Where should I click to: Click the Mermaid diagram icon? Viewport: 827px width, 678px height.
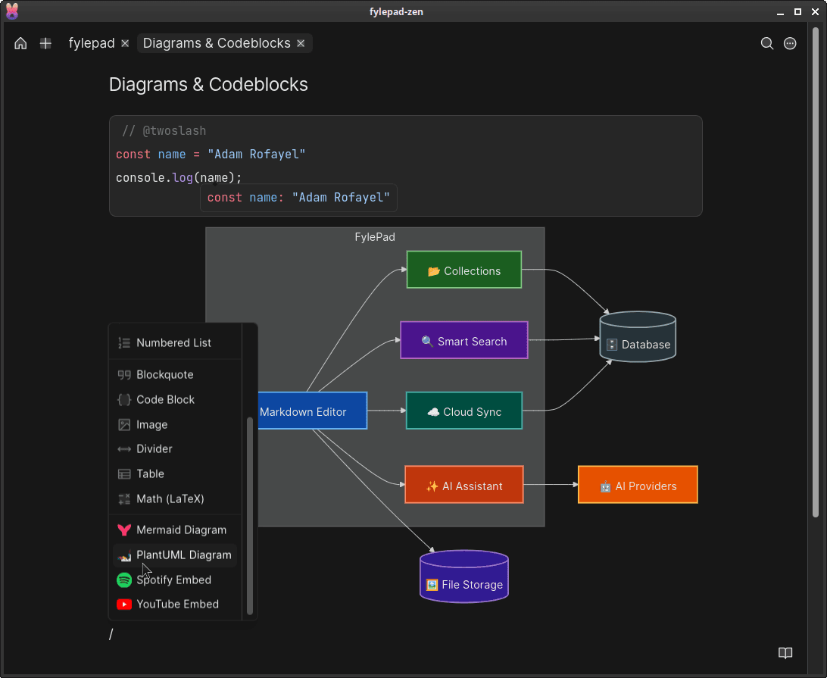(x=124, y=530)
